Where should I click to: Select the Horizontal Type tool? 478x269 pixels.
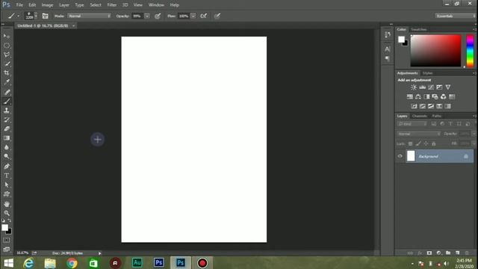[x=7, y=176]
